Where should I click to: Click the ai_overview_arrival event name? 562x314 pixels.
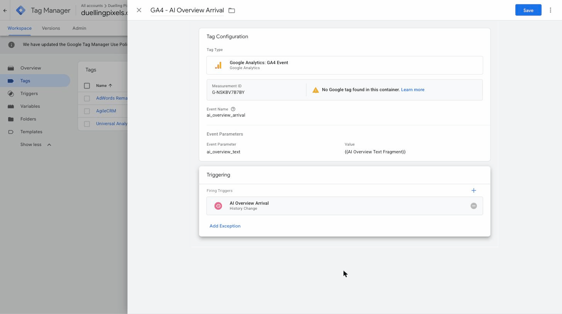pyautogui.click(x=226, y=115)
